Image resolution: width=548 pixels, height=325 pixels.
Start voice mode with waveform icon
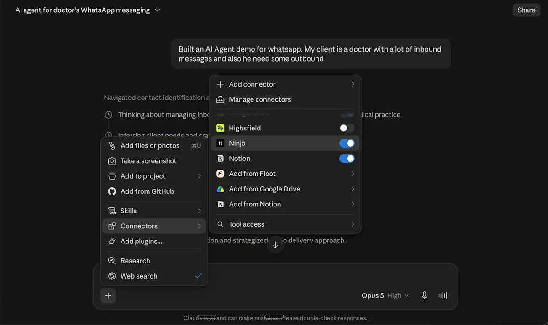[x=443, y=295]
